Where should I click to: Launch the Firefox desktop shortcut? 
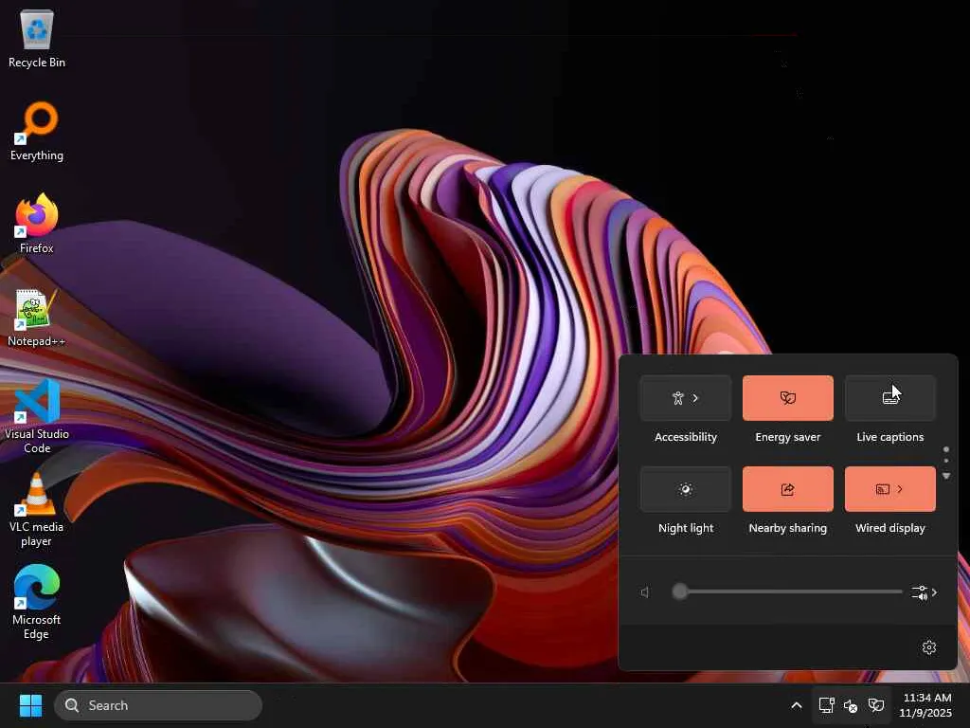[x=37, y=224]
